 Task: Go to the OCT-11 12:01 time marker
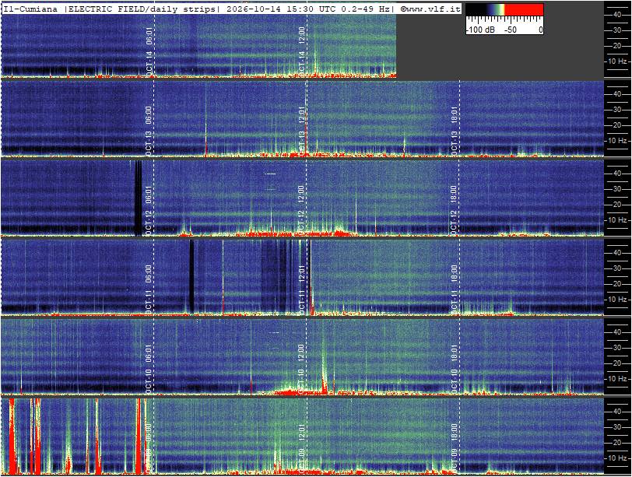point(302,289)
